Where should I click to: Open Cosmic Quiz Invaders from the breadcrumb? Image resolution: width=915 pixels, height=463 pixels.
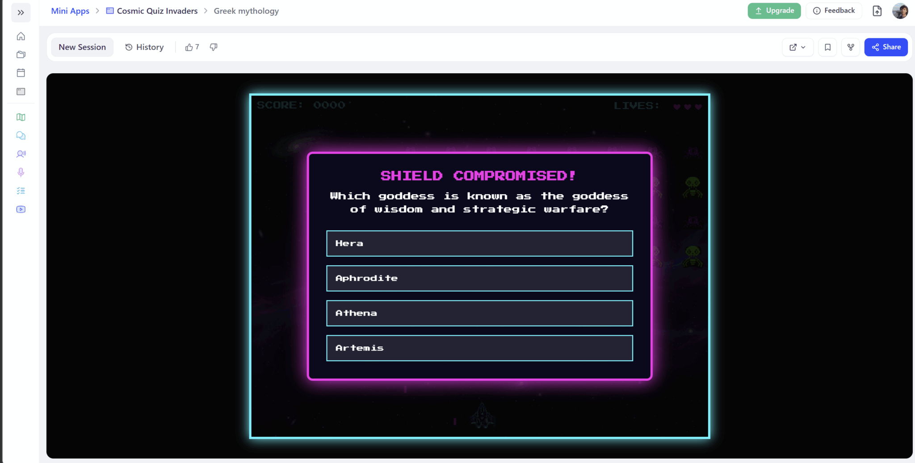click(x=156, y=11)
